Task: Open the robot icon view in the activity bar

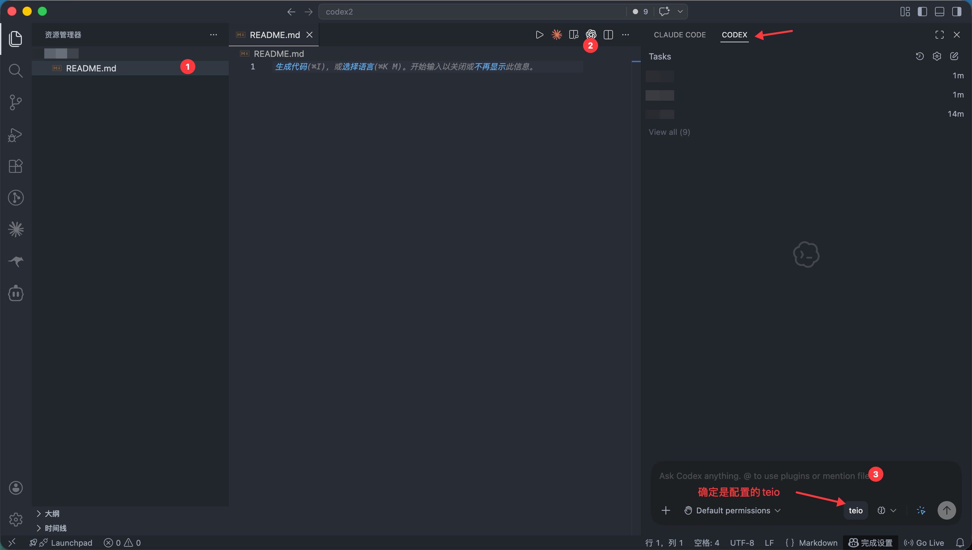Action: [16, 293]
